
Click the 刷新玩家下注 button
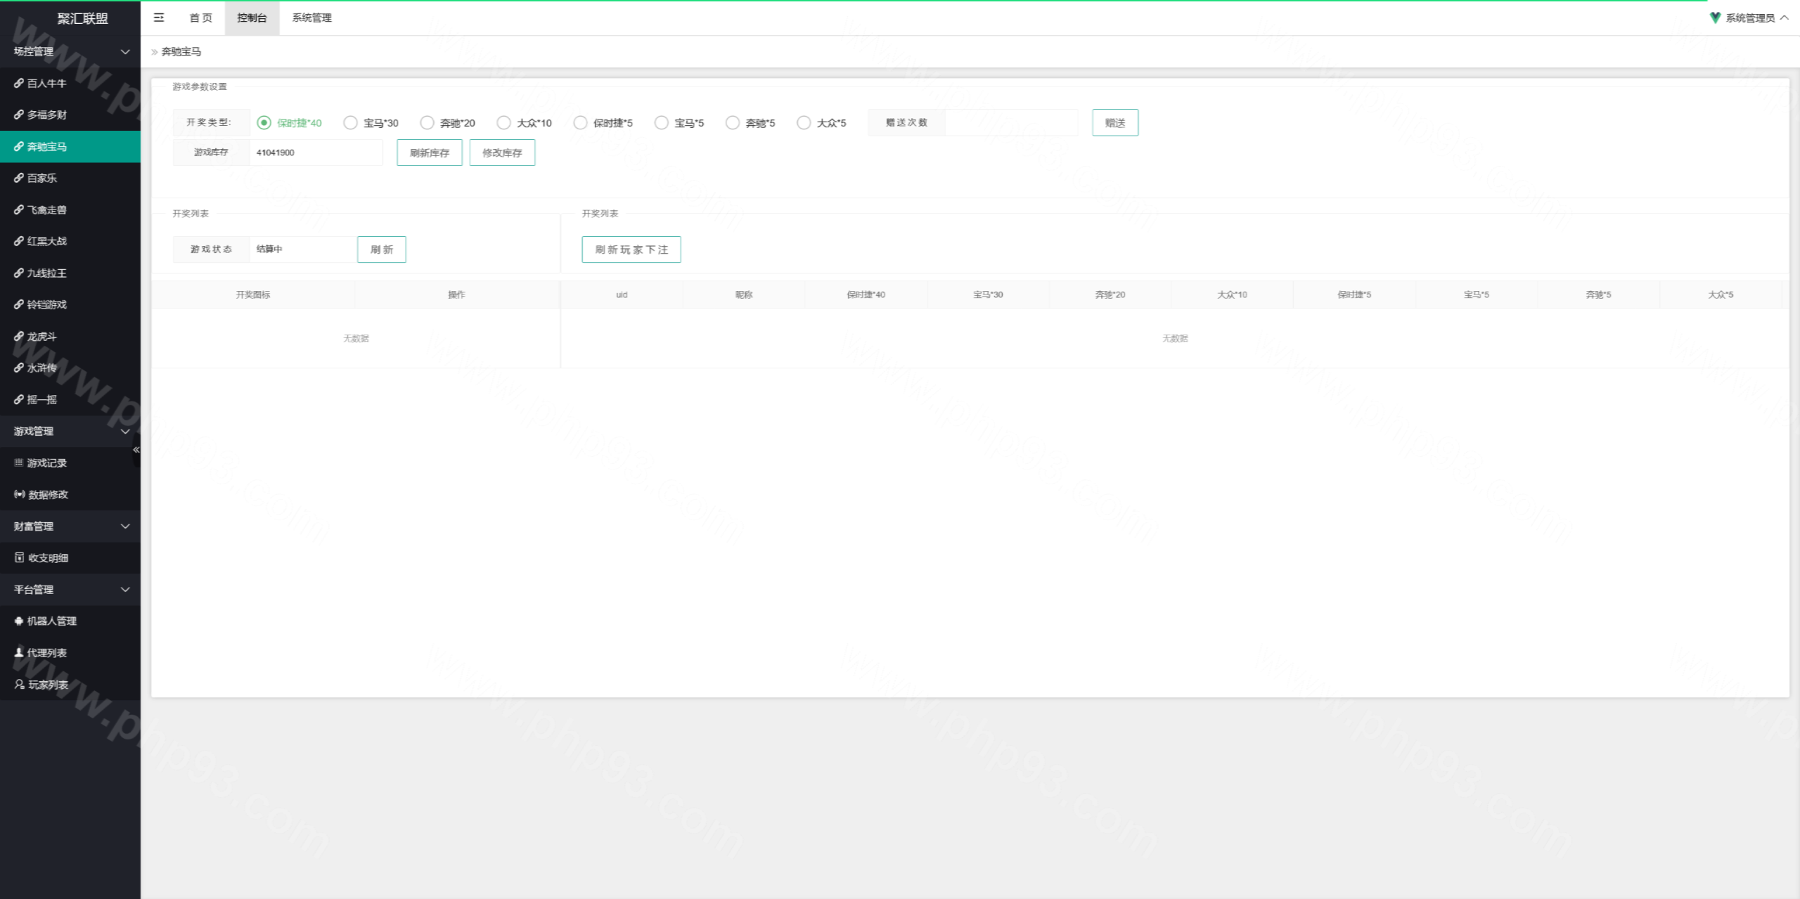pos(631,250)
